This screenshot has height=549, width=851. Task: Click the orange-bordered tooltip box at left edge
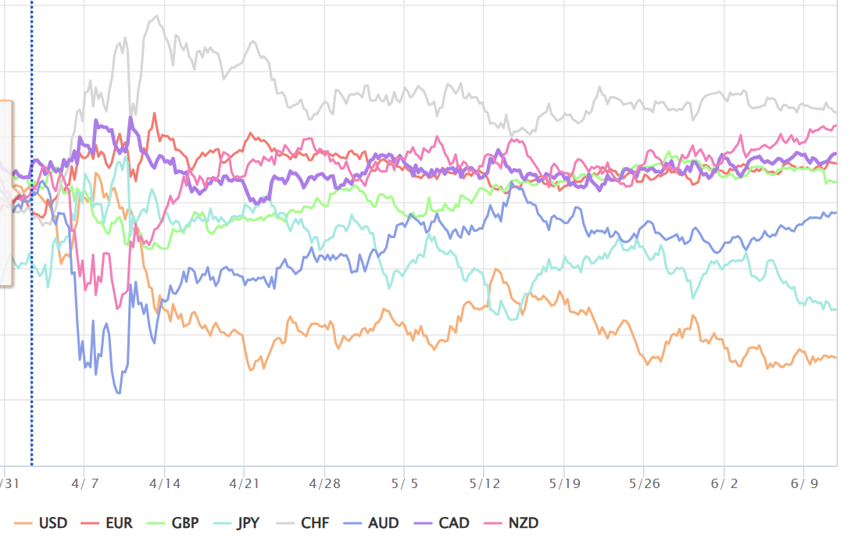click(x=6, y=193)
